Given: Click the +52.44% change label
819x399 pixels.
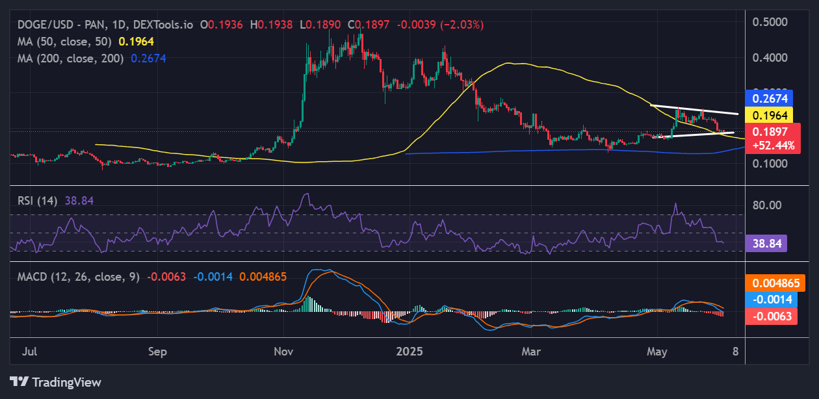Looking at the screenshot, I should (773, 145).
